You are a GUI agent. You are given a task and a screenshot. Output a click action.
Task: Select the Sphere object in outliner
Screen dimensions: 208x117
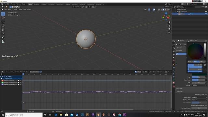pyautogui.click(x=183, y=14)
